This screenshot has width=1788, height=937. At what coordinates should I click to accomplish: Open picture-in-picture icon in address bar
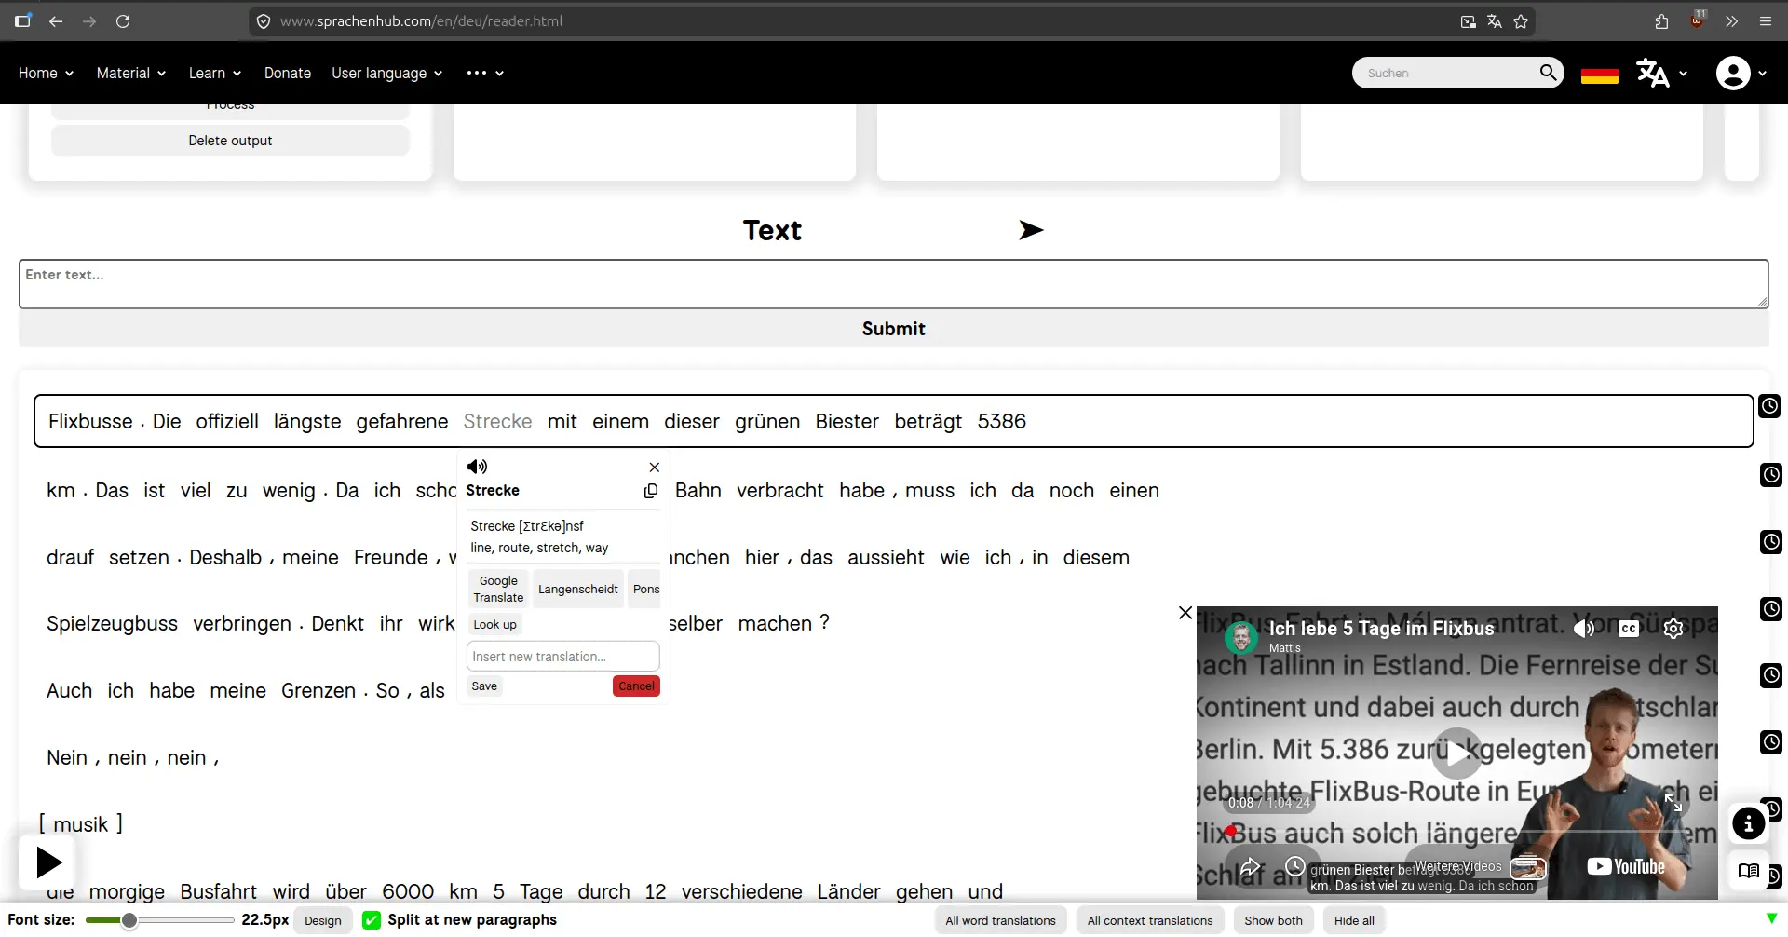point(1469,21)
